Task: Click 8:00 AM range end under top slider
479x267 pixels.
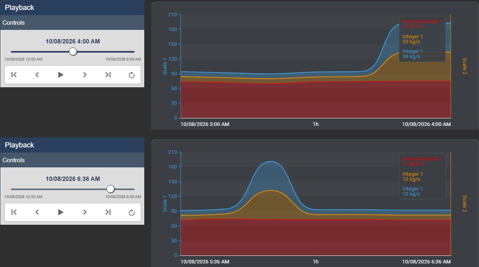Action: tap(123, 59)
